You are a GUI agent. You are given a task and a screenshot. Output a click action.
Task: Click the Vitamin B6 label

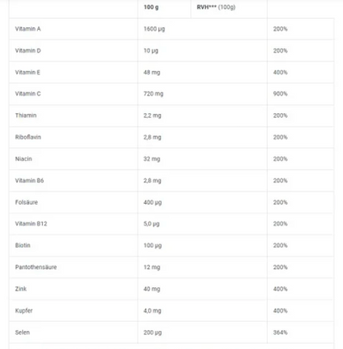(x=30, y=181)
